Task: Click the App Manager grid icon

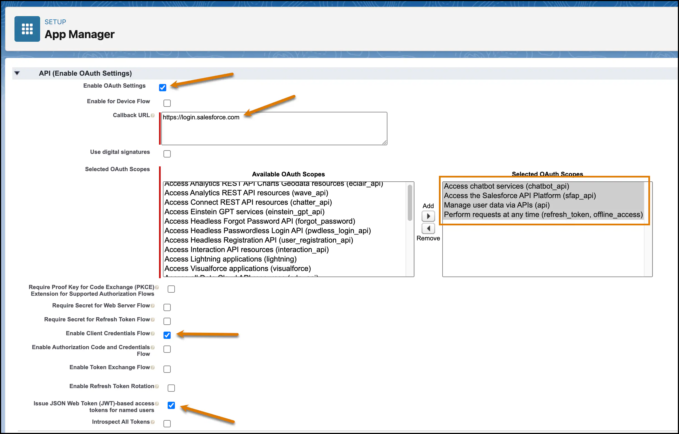Action: [x=27, y=29]
